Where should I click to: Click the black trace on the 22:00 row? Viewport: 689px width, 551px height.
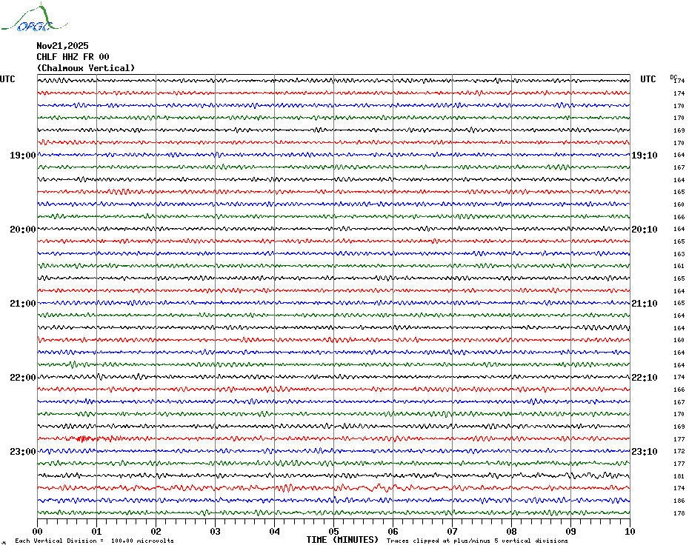pos(333,377)
